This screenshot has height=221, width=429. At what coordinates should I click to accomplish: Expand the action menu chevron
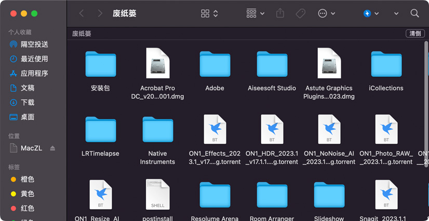pos(333,13)
